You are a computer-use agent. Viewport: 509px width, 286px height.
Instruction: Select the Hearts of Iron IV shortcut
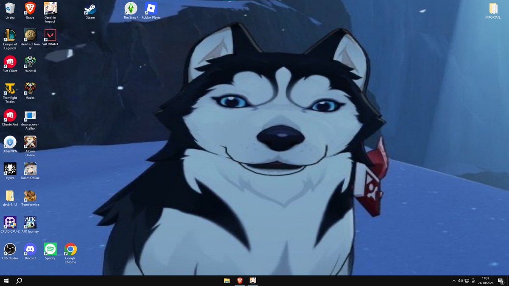coord(30,39)
